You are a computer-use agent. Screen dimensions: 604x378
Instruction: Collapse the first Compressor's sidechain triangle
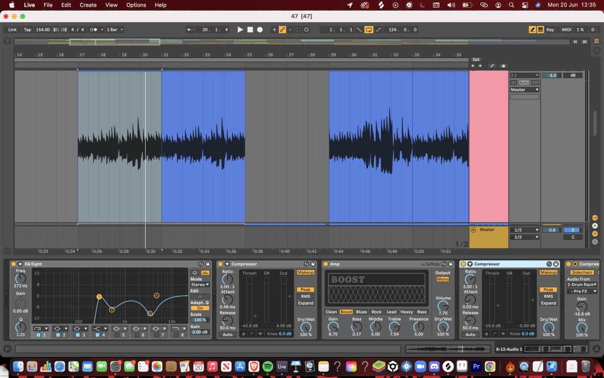[227, 264]
